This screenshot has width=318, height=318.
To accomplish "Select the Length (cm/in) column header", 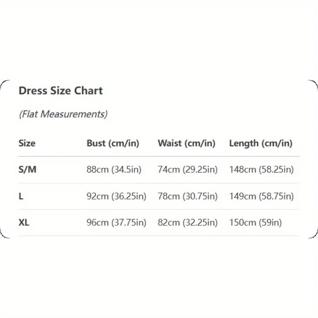I will point(261,143).
